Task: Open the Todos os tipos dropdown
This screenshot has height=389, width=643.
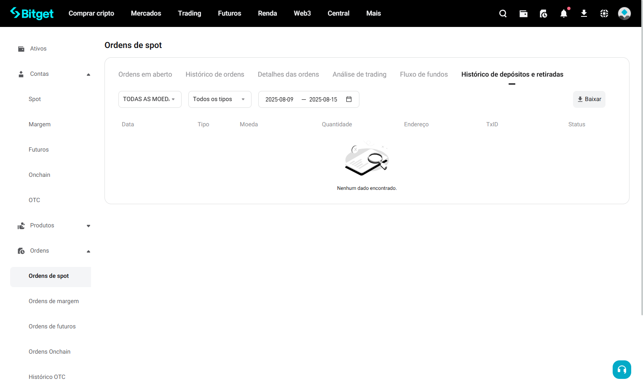Action: (x=220, y=99)
